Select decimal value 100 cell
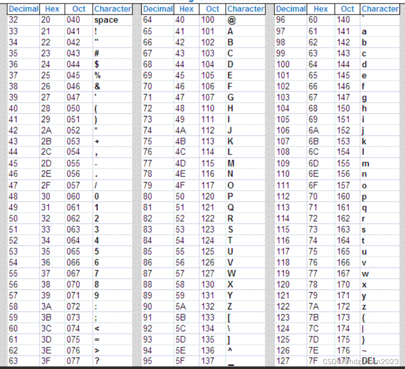405x369 pixels. click(x=291, y=64)
